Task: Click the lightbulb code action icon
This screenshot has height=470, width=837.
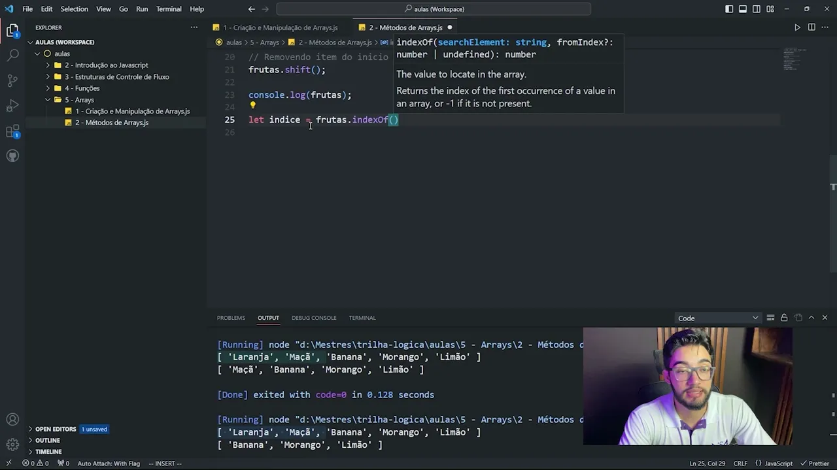Action: [252, 105]
